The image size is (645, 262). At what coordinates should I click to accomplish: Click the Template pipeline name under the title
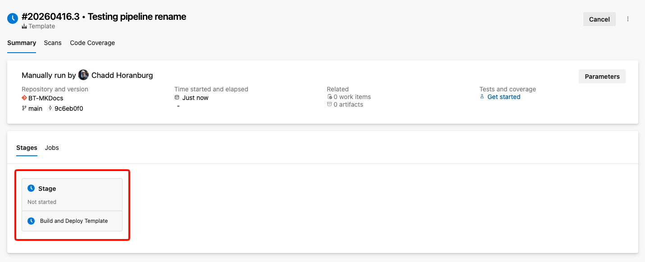pos(41,26)
